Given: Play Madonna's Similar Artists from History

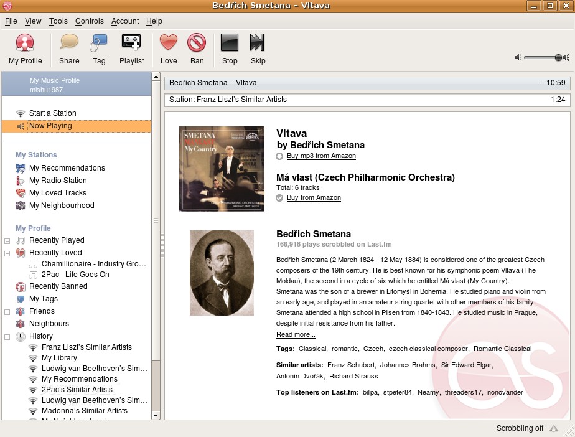Looking at the screenshot, I should pyautogui.click(x=85, y=411).
